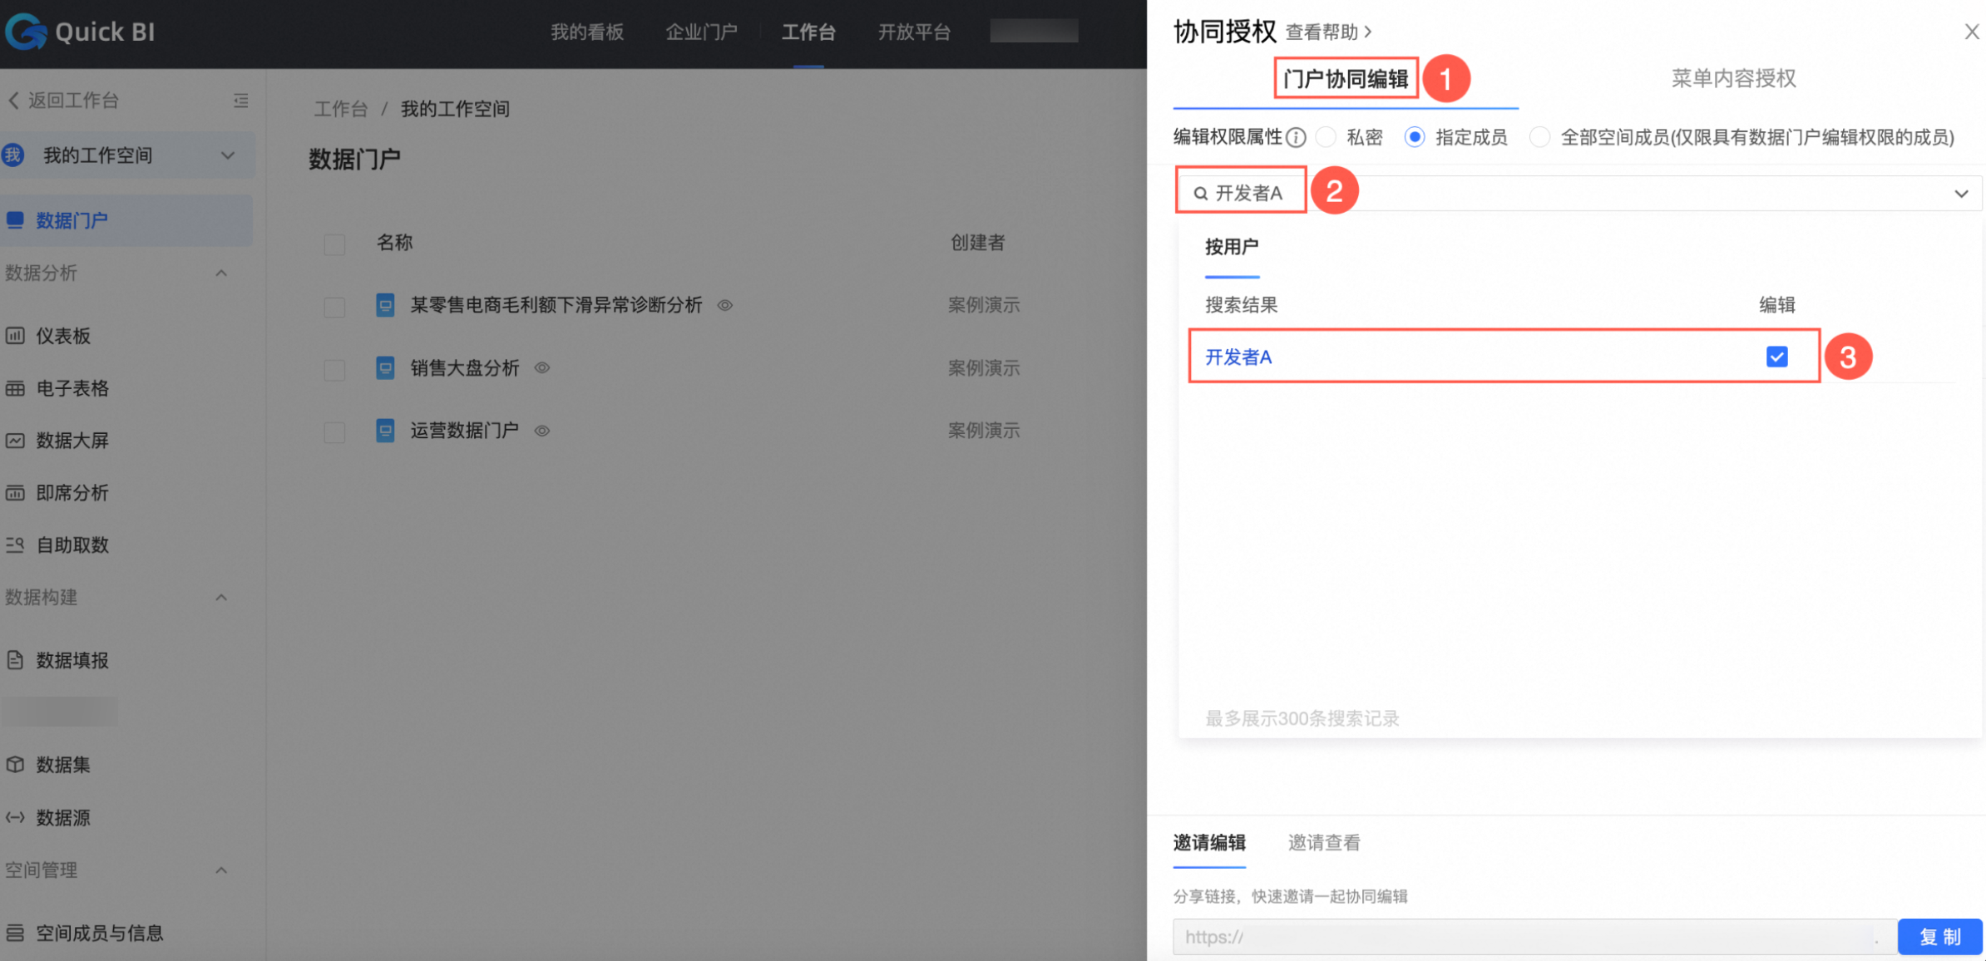
Task: Click the 数据大屏 icon in sidebar
Action: tap(15, 441)
